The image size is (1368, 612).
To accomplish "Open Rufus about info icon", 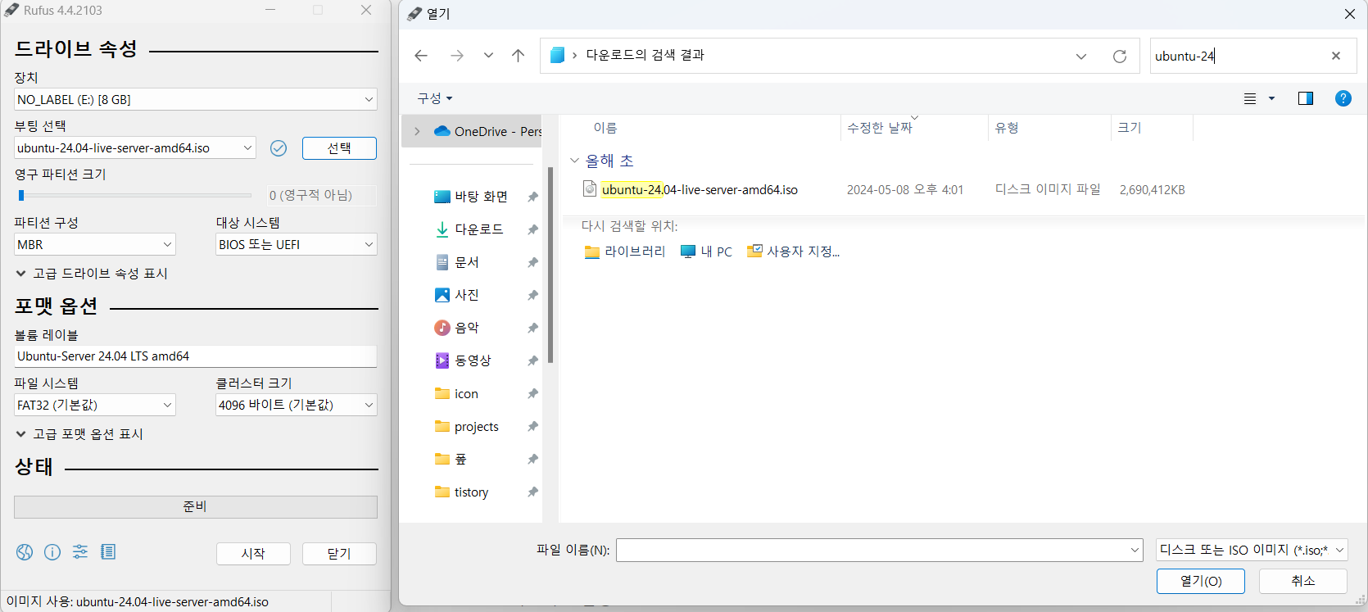I will coord(52,552).
